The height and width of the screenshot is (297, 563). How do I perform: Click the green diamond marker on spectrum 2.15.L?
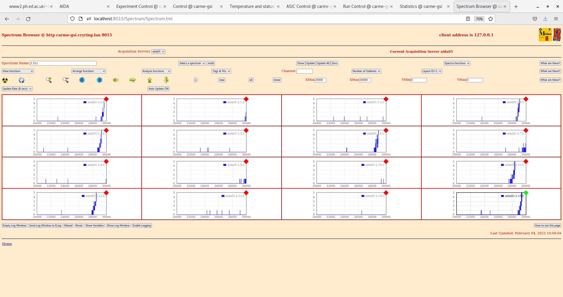(x=526, y=193)
